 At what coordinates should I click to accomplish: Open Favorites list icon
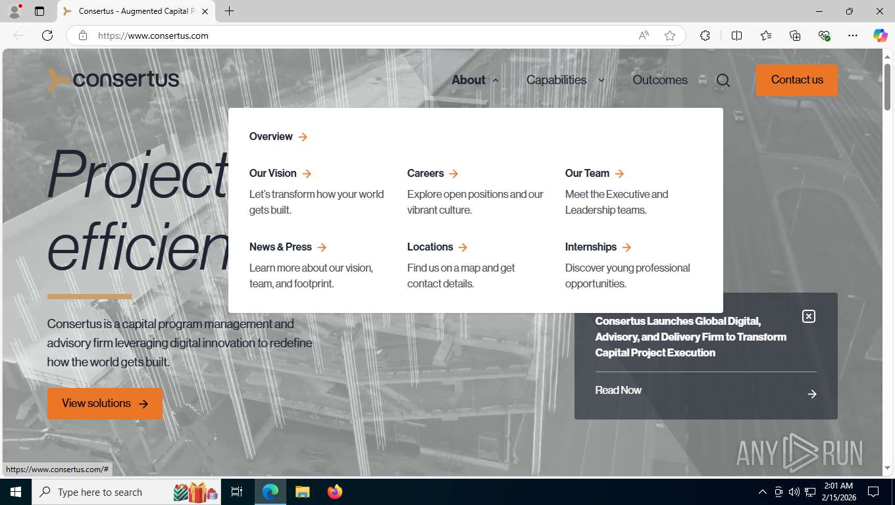click(766, 36)
